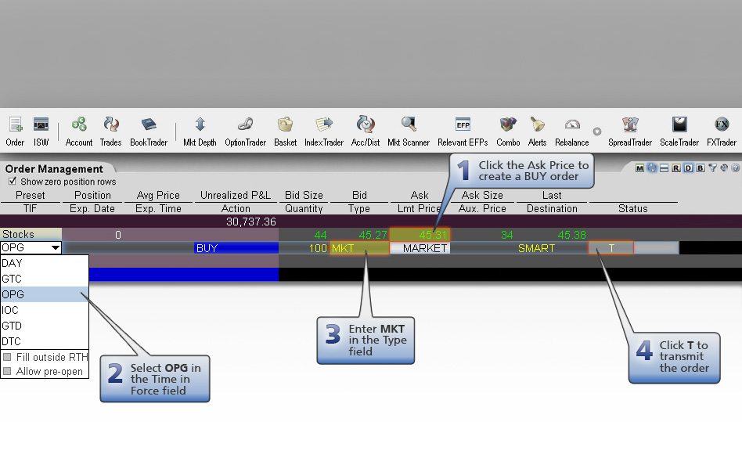Open the Basket tool
The image size is (742, 454).
tap(286, 132)
